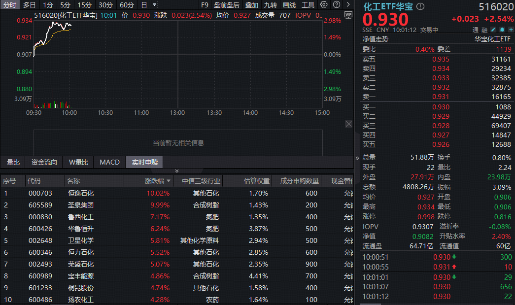Click the 融 margin trading icon

tap(486, 30)
